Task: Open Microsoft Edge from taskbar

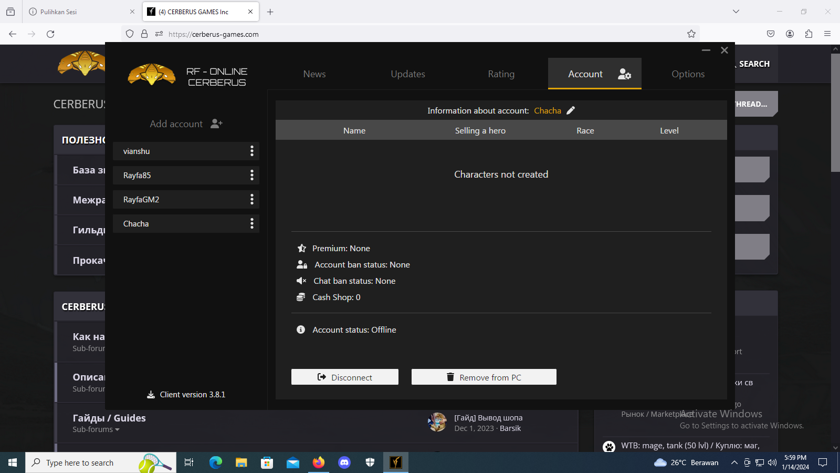Action: (x=215, y=462)
